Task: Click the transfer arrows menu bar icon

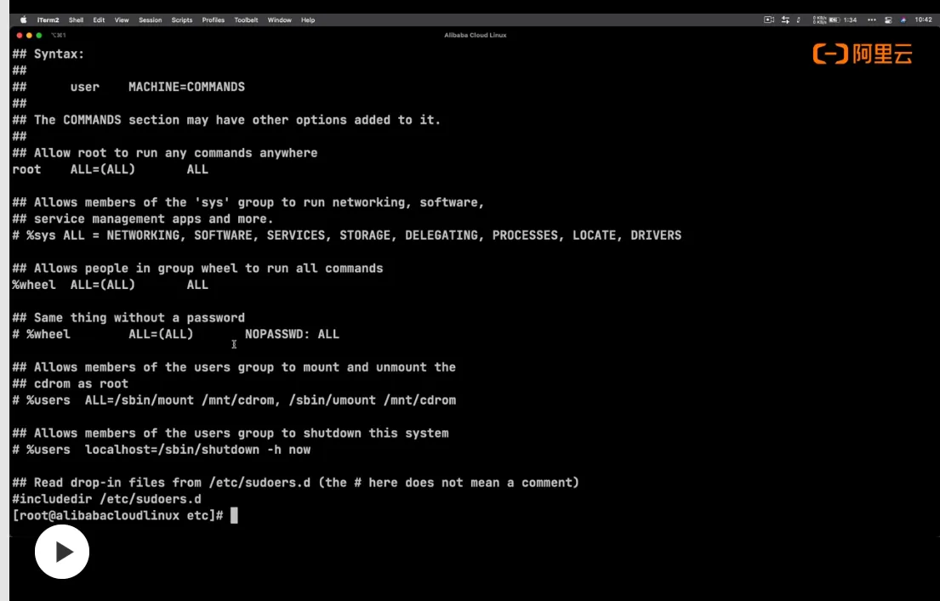Action: (785, 20)
